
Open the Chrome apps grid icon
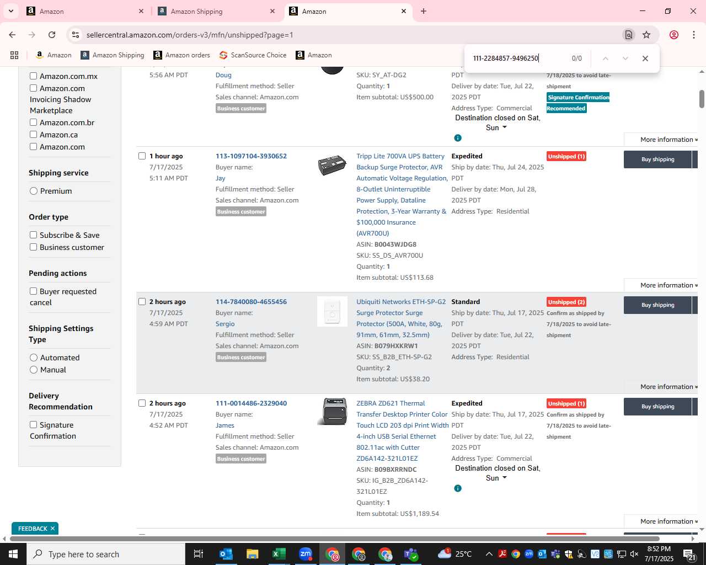point(14,55)
